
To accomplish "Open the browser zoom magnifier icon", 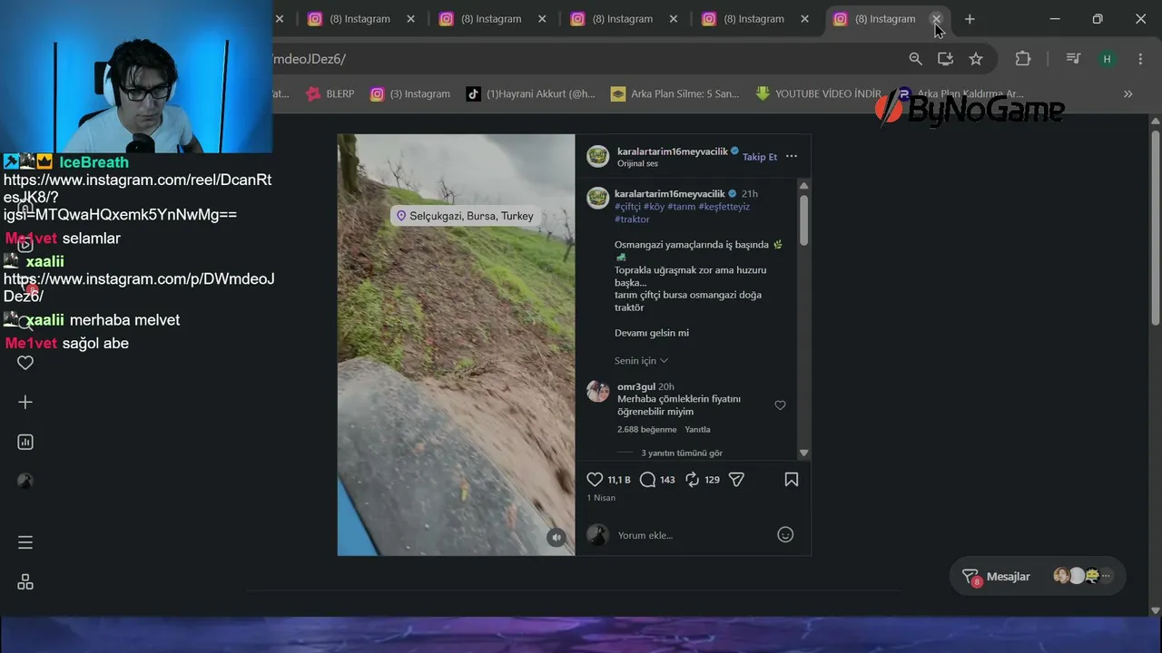I will pyautogui.click(x=915, y=59).
